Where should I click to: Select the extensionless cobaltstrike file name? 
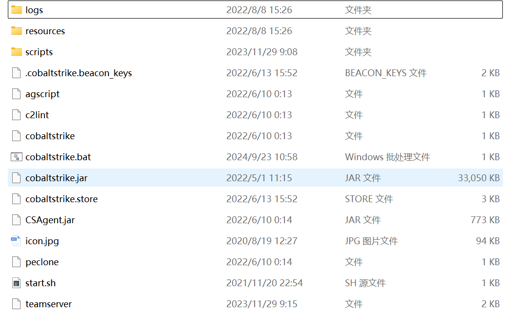pos(50,136)
